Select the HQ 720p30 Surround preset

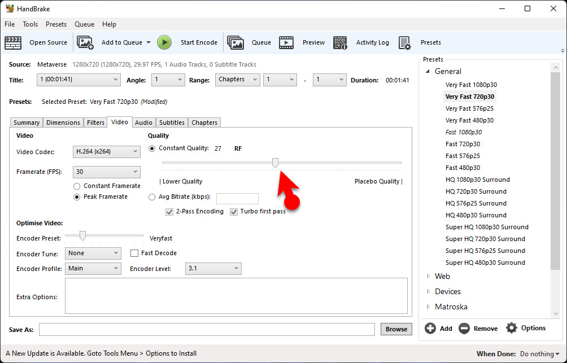click(476, 191)
